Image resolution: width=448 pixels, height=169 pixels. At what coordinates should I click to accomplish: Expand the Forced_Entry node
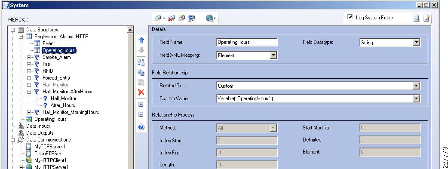[29, 78]
